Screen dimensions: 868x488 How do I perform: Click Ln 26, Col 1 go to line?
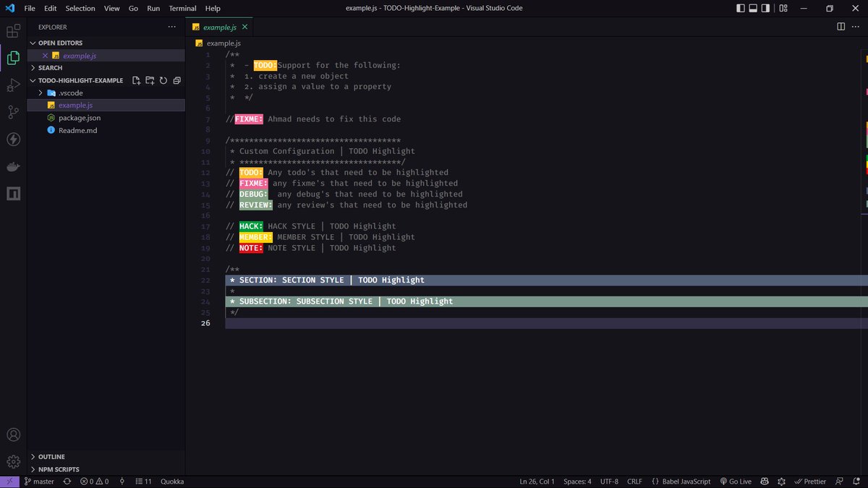(x=537, y=481)
